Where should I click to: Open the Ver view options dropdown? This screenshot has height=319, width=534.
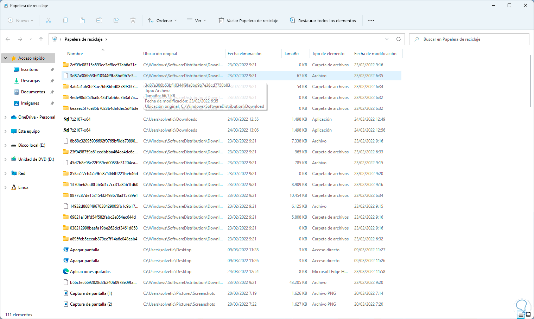point(196,21)
